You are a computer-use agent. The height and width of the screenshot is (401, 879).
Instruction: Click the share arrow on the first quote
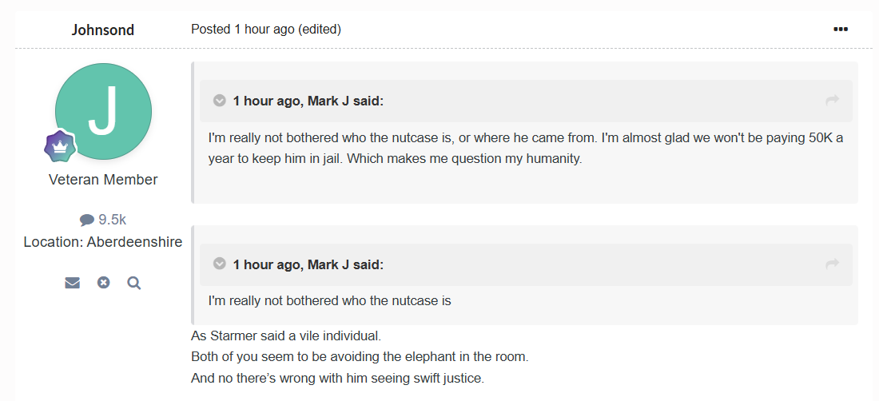pos(832,101)
